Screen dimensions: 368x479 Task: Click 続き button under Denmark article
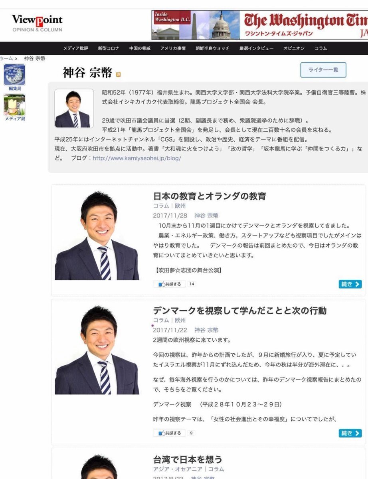point(350,433)
